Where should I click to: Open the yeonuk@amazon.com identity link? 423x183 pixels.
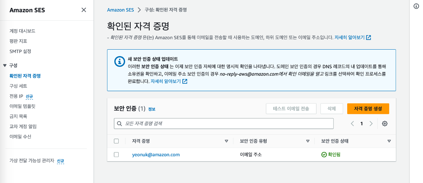click(156, 155)
